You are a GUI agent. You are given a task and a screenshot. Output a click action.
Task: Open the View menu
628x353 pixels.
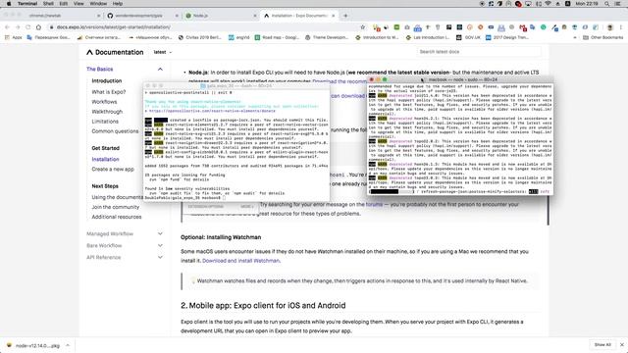coord(78,4)
